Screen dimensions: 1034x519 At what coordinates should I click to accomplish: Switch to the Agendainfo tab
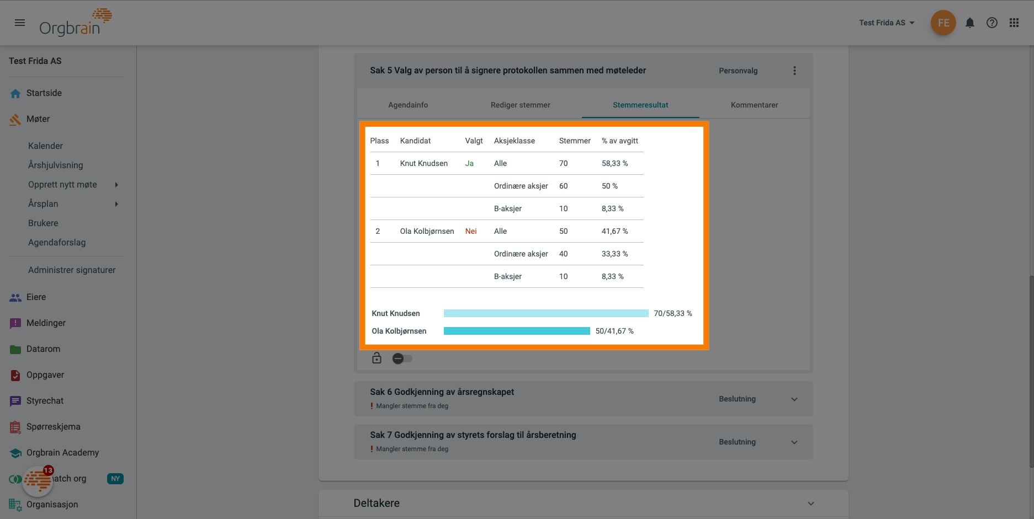[x=408, y=105]
